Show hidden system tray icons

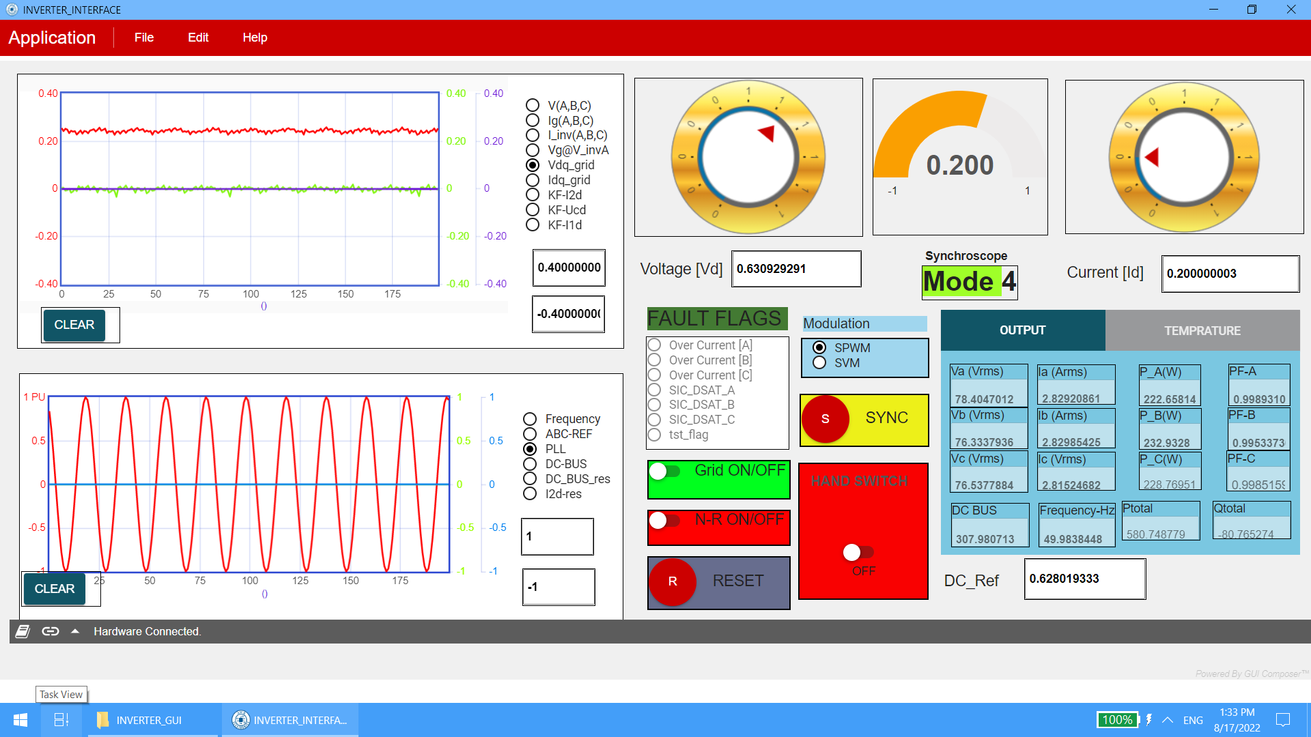[1168, 720]
